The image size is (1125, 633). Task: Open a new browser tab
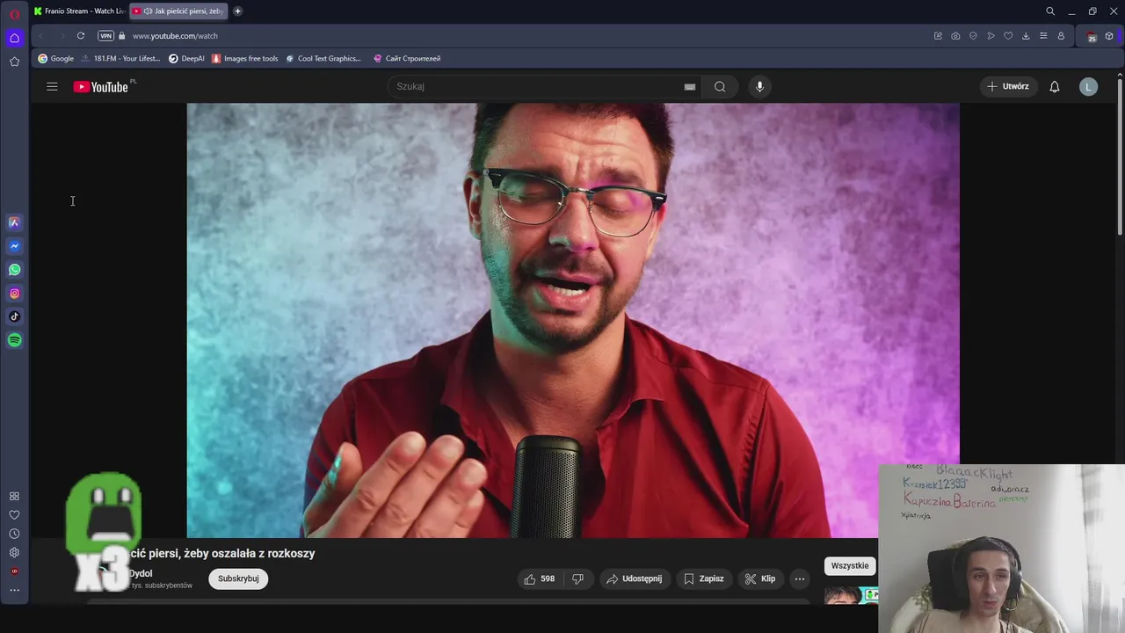[237, 11]
